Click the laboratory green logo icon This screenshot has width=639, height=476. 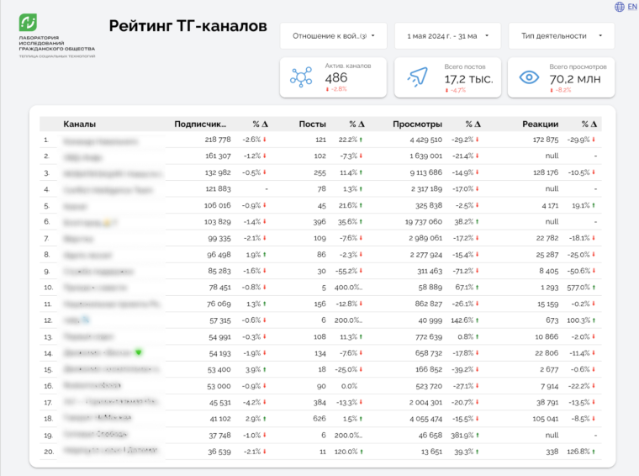[28, 23]
